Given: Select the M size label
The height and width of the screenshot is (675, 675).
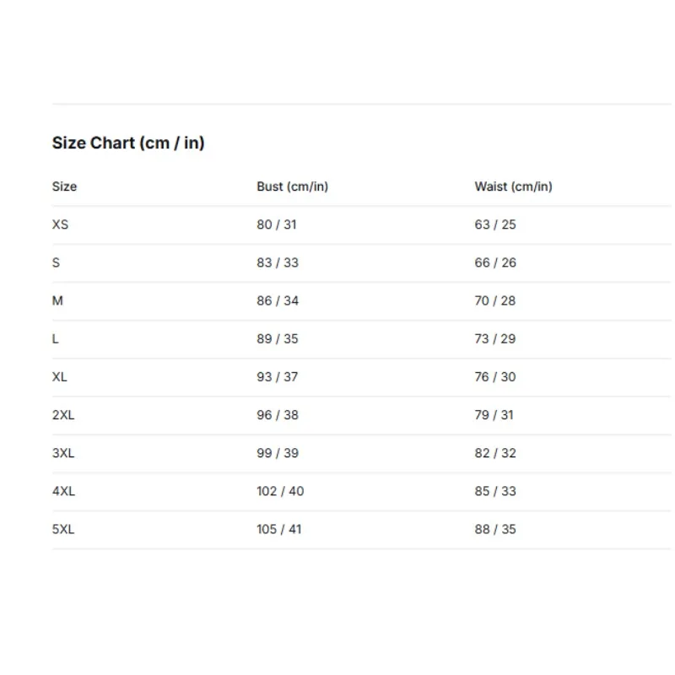Looking at the screenshot, I should pyautogui.click(x=57, y=300).
